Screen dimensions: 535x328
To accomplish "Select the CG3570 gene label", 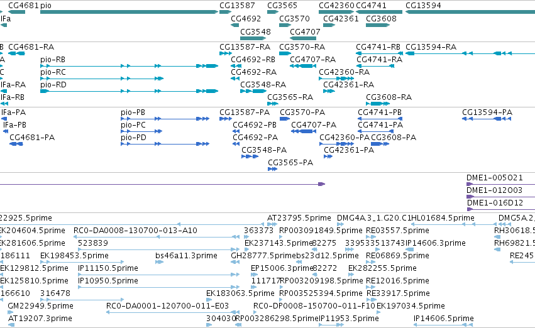I will click(294, 18).
